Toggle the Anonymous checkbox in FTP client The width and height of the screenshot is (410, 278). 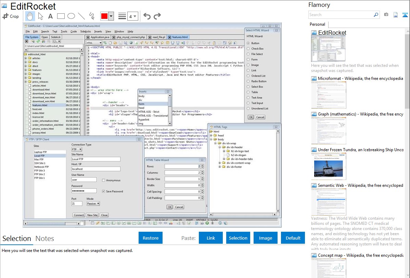pos(104,180)
